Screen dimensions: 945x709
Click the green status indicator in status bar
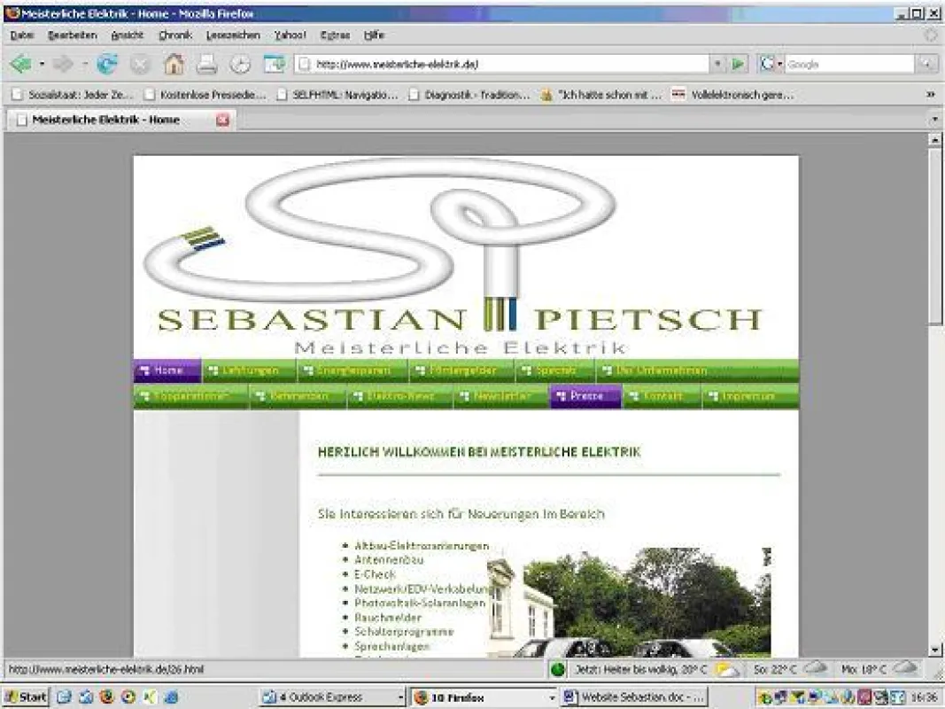point(557,669)
